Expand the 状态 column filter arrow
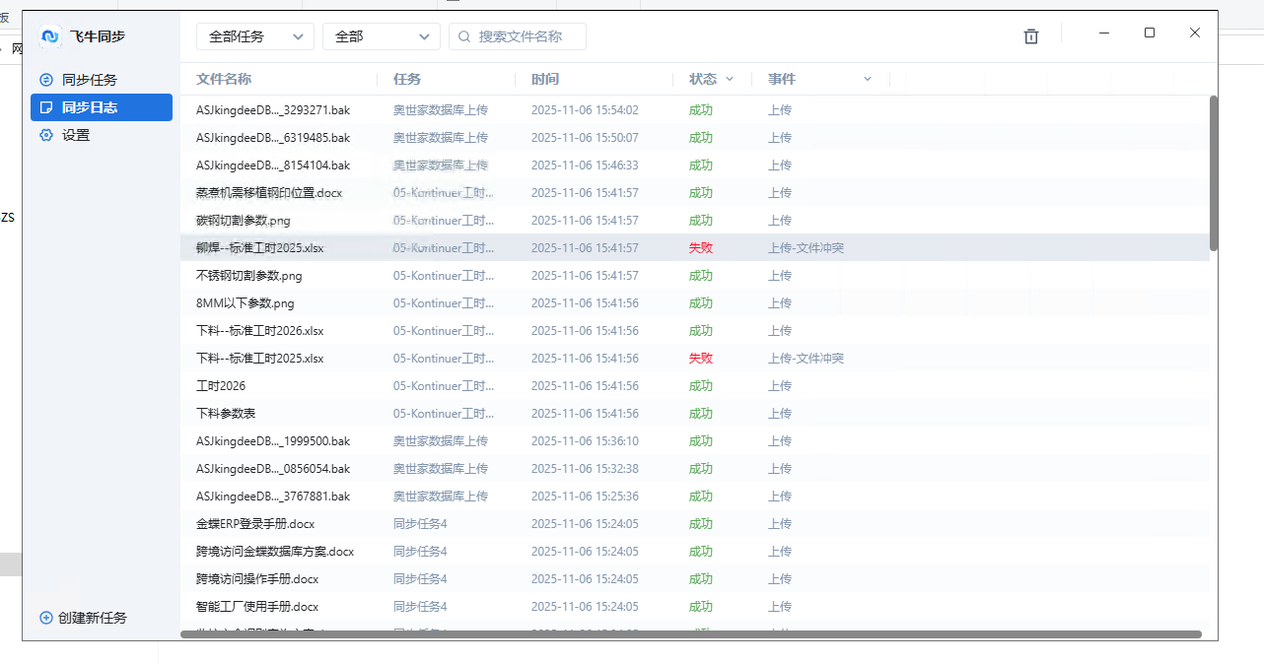This screenshot has width=1264, height=663. click(730, 79)
